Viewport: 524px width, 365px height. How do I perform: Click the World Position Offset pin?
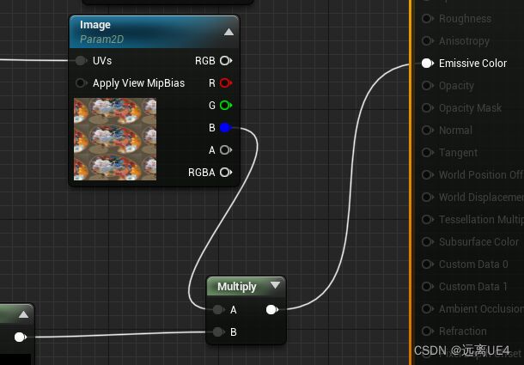428,174
